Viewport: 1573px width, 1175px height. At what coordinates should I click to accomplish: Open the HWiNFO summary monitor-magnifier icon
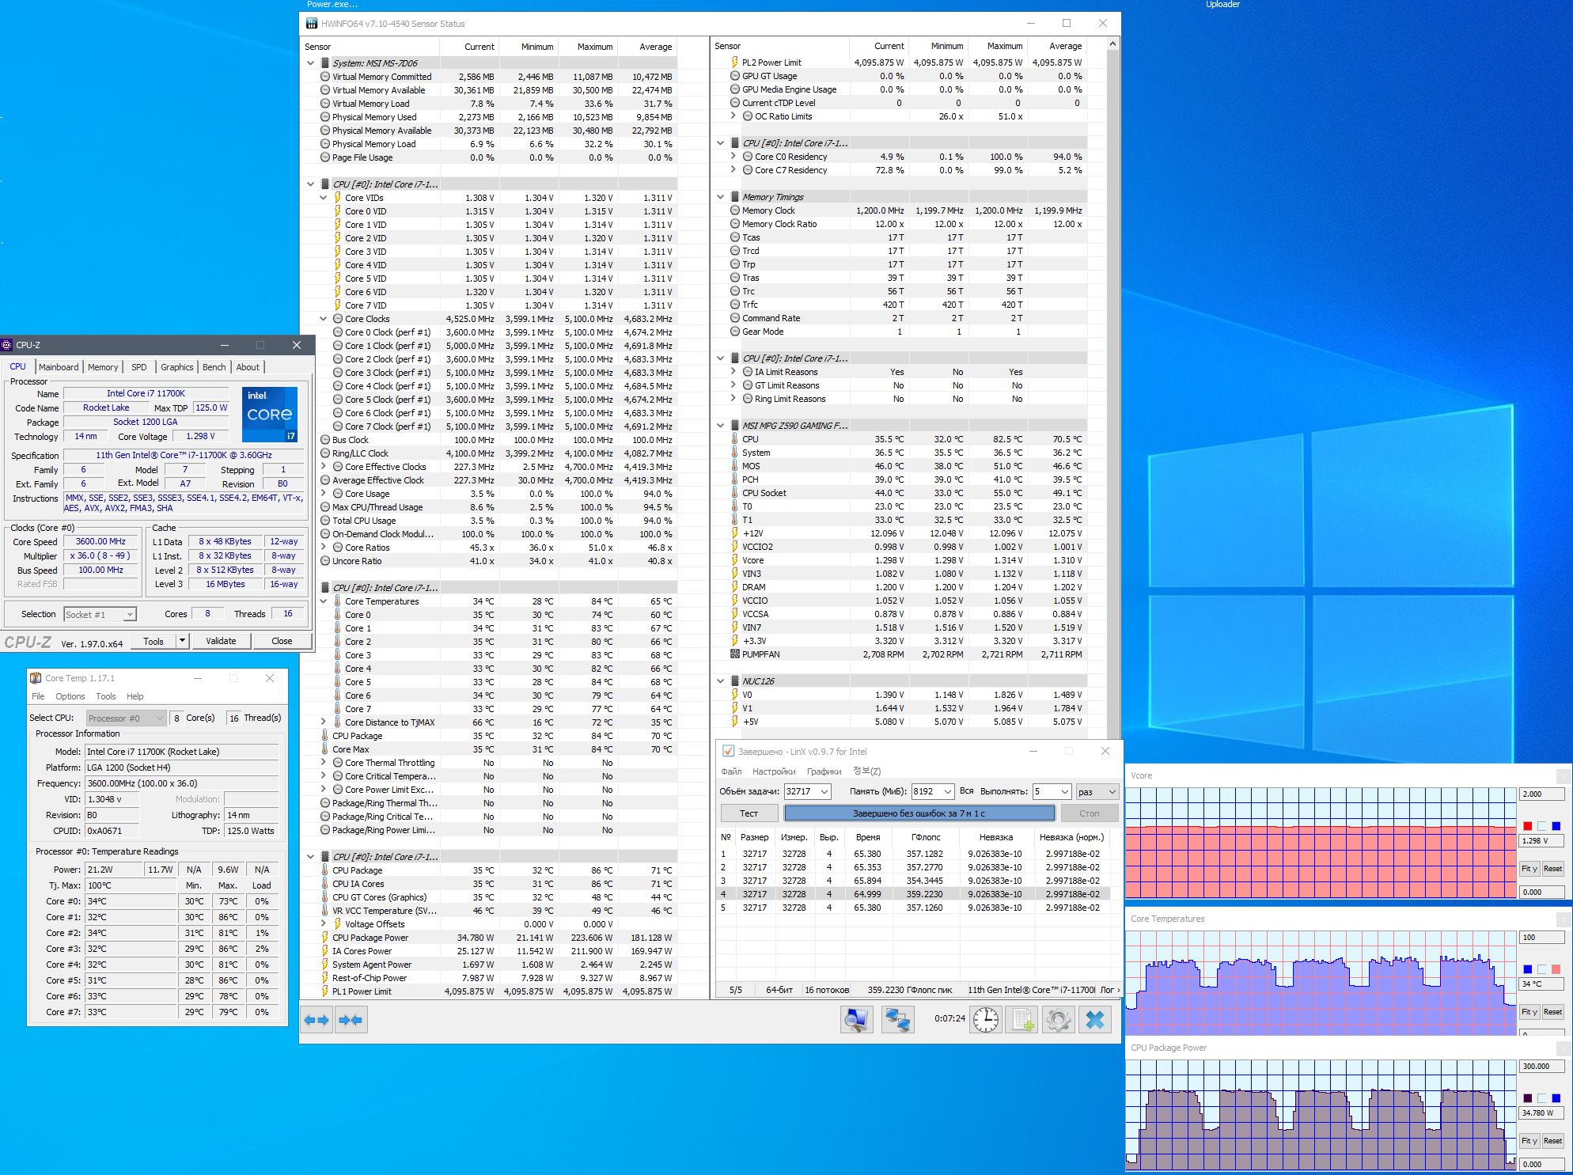point(856,1020)
